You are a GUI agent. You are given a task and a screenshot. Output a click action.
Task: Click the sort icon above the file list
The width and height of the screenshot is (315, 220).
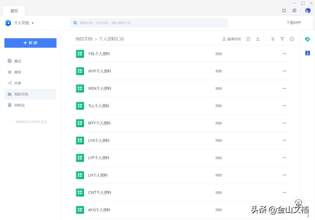click(273, 39)
